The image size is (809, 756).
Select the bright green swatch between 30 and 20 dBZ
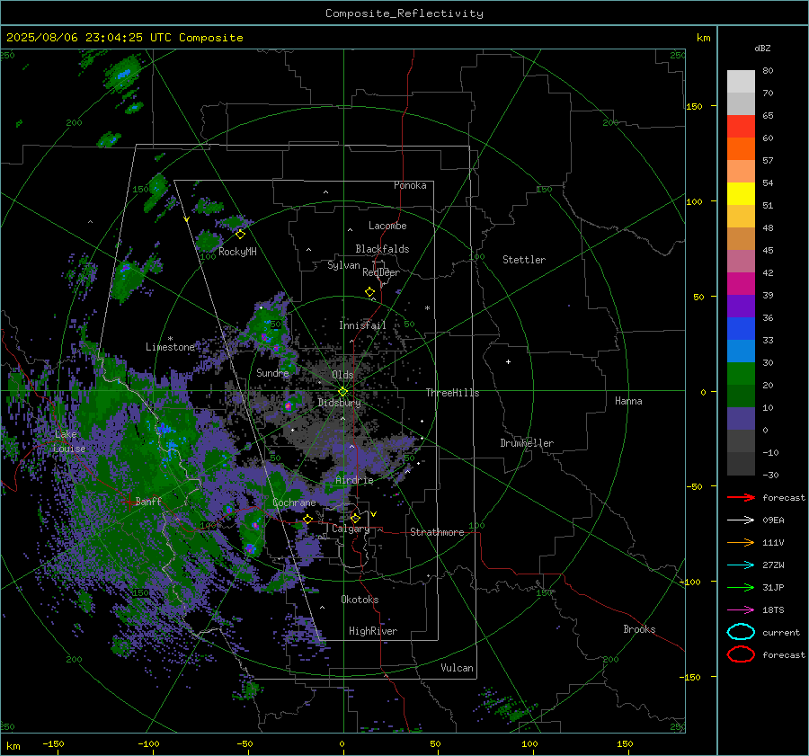[x=741, y=374]
